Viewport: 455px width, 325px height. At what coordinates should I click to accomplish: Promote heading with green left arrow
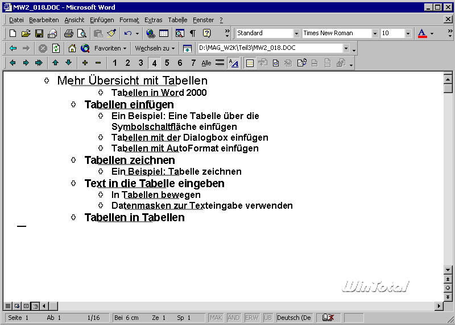13,63
